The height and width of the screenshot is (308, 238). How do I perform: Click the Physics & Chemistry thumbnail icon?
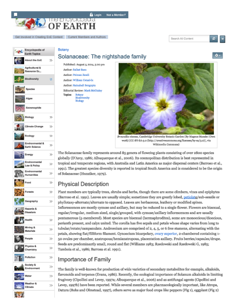pyautogui.click(x=19, y=248)
